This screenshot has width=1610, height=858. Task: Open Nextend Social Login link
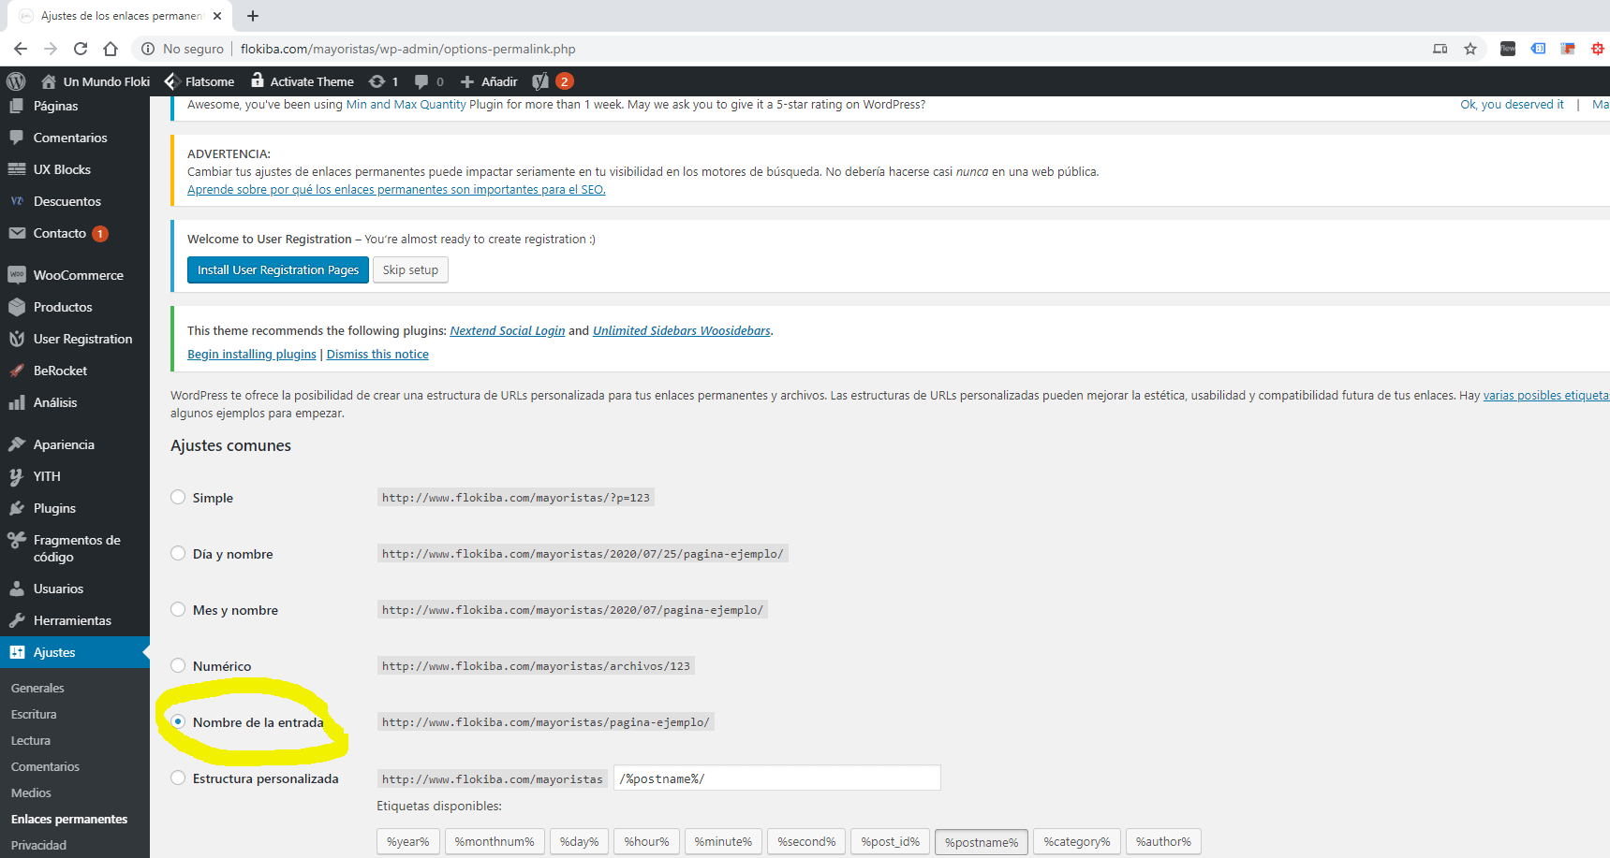point(508,330)
